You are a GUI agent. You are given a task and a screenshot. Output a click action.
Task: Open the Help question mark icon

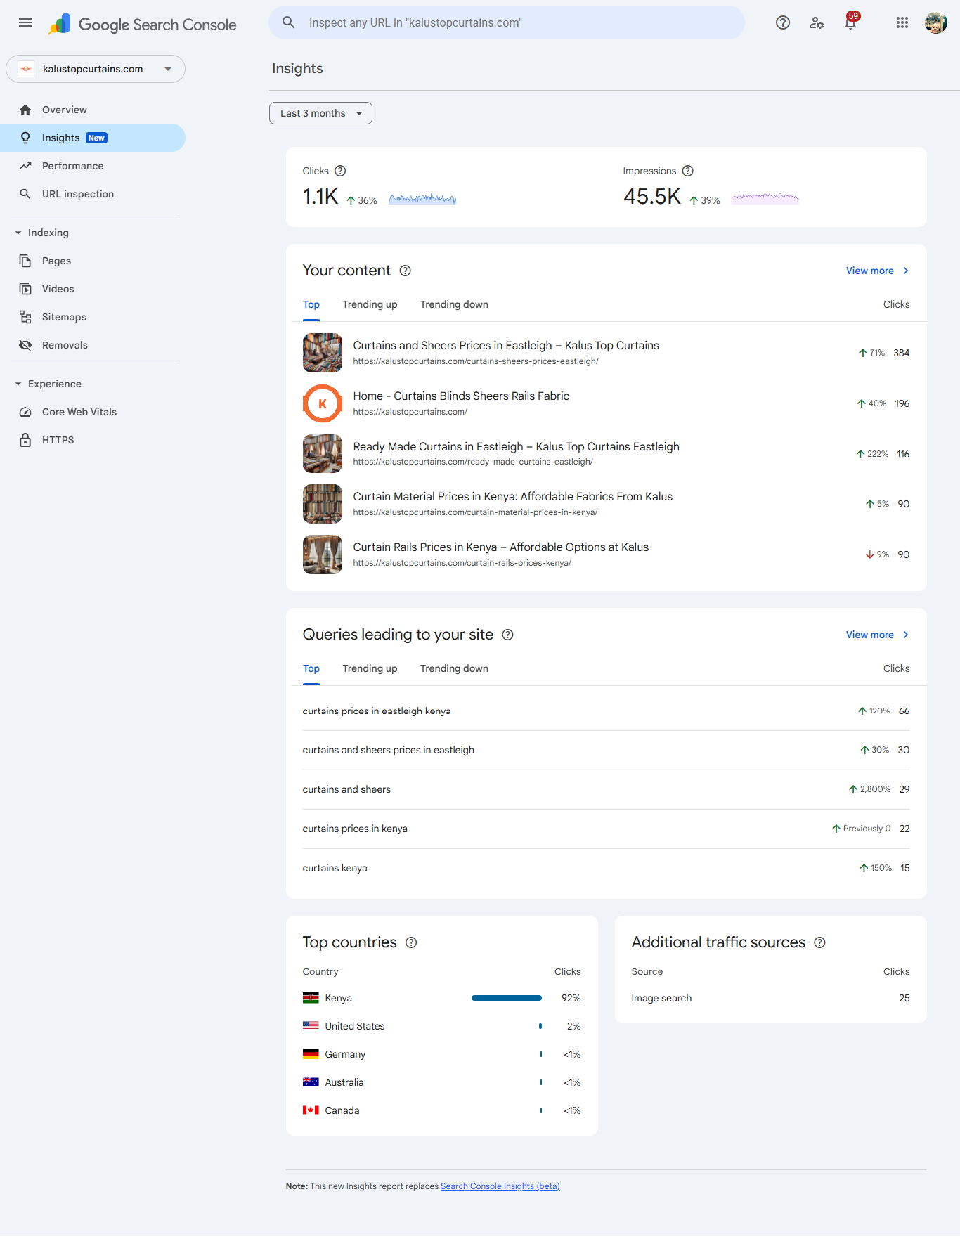tap(783, 22)
